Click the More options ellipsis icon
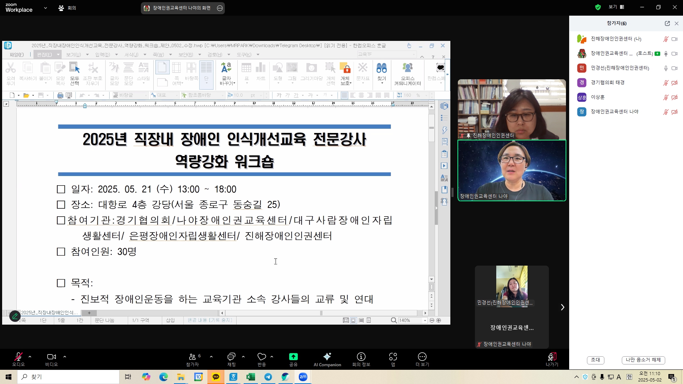The height and width of the screenshot is (384, 683). [x=422, y=357]
